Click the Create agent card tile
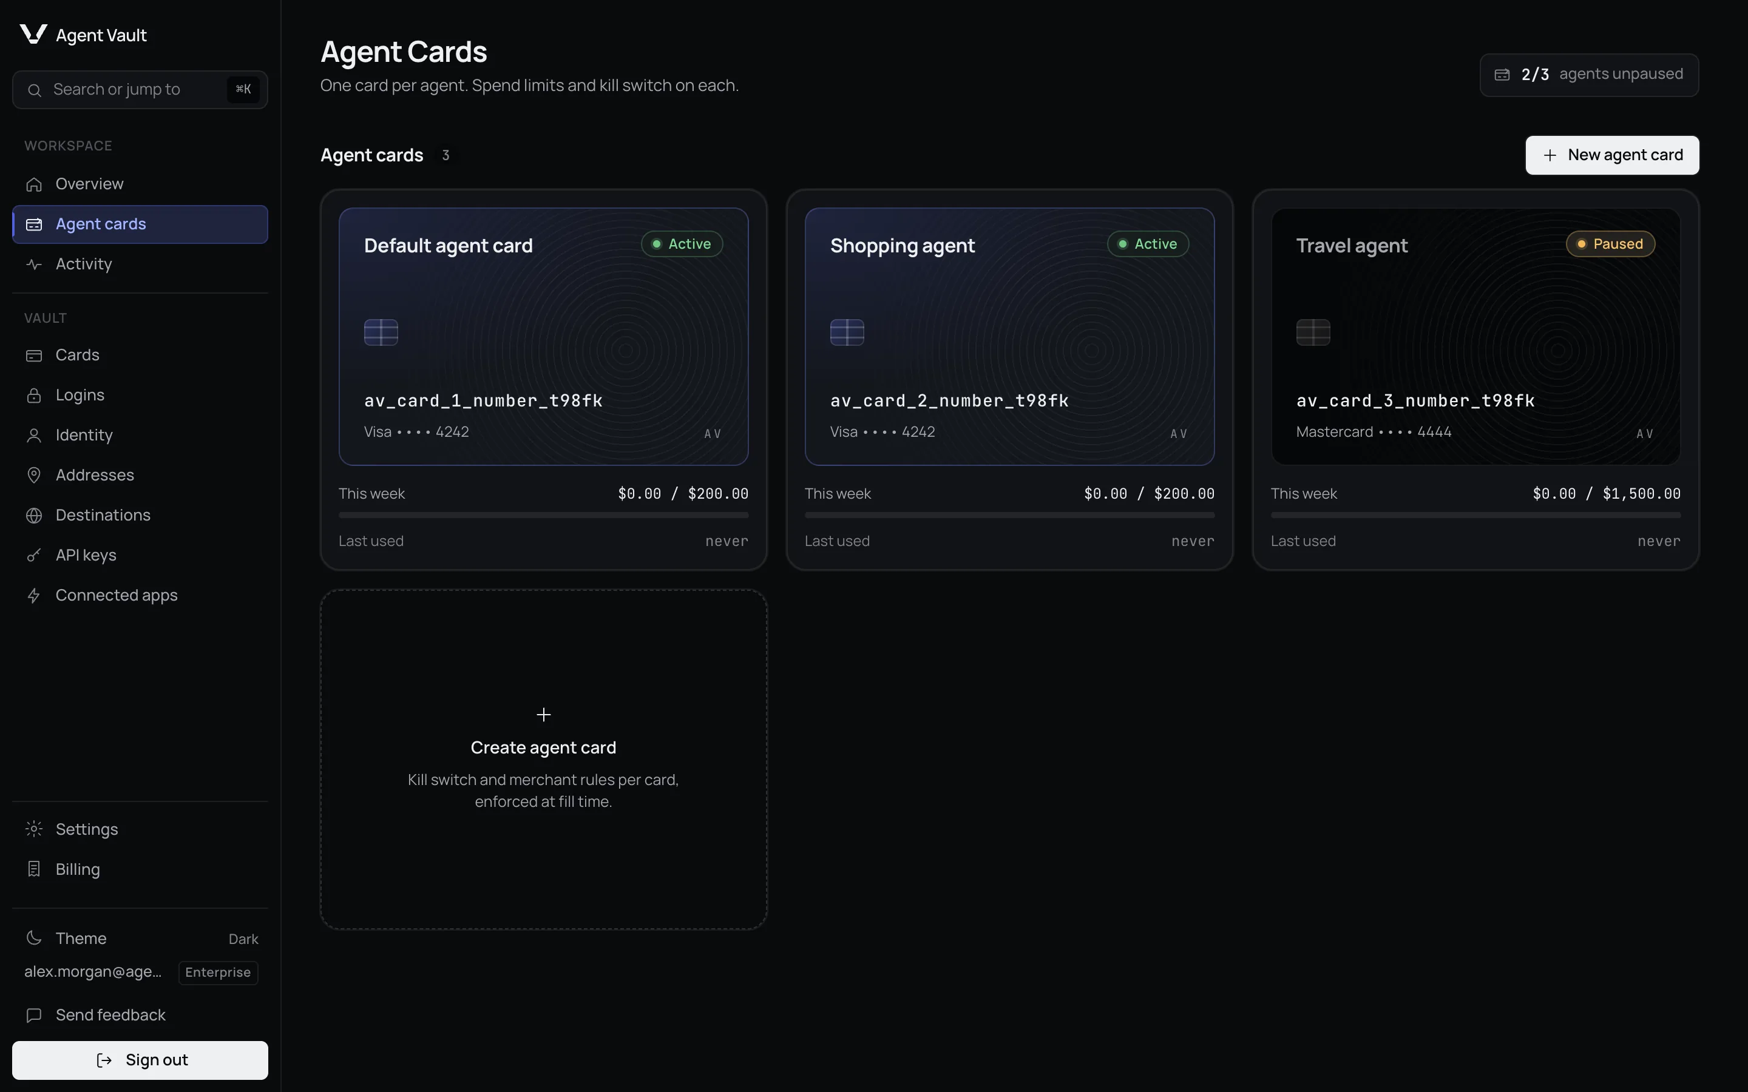 544,759
